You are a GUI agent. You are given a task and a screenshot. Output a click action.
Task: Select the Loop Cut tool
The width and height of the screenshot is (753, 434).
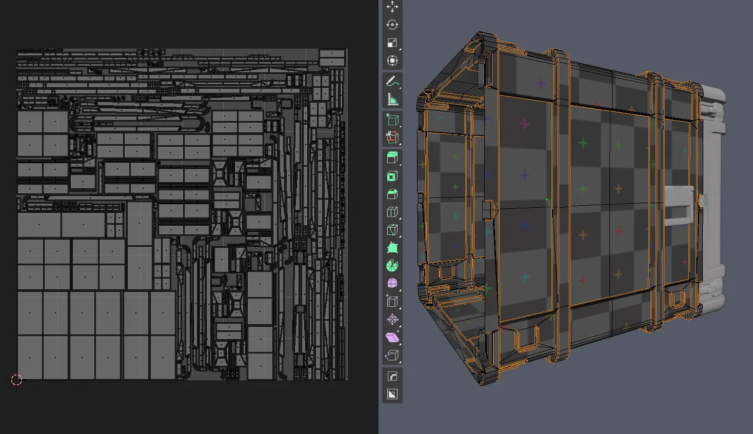[x=392, y=212]
